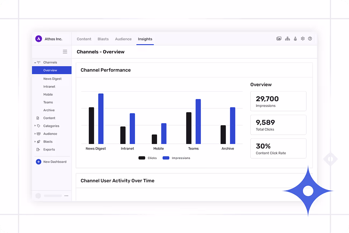Open Teams channel in sidebar
This screenshot has width=349, height=233.
(48, 102)
